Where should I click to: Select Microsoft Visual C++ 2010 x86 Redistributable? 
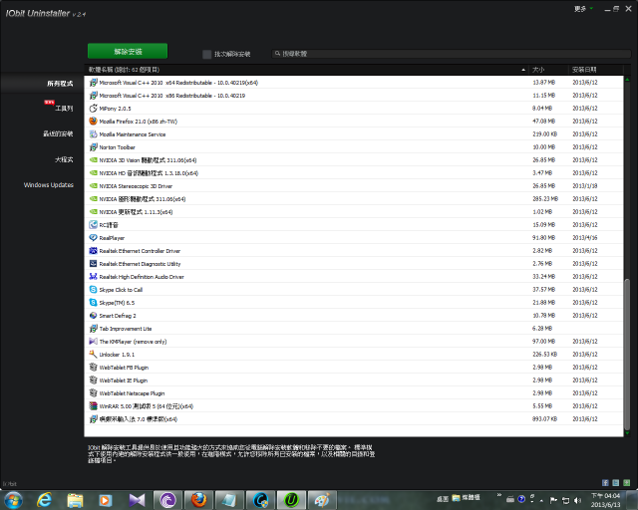[354, 96]
